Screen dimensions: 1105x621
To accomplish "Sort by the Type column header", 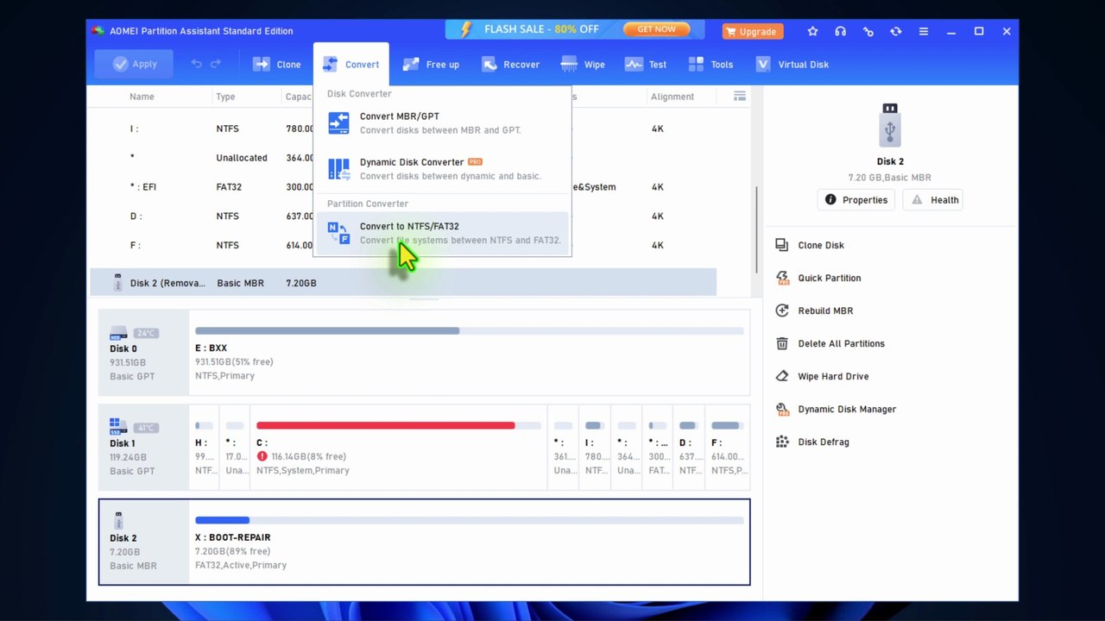I will 225,97.
